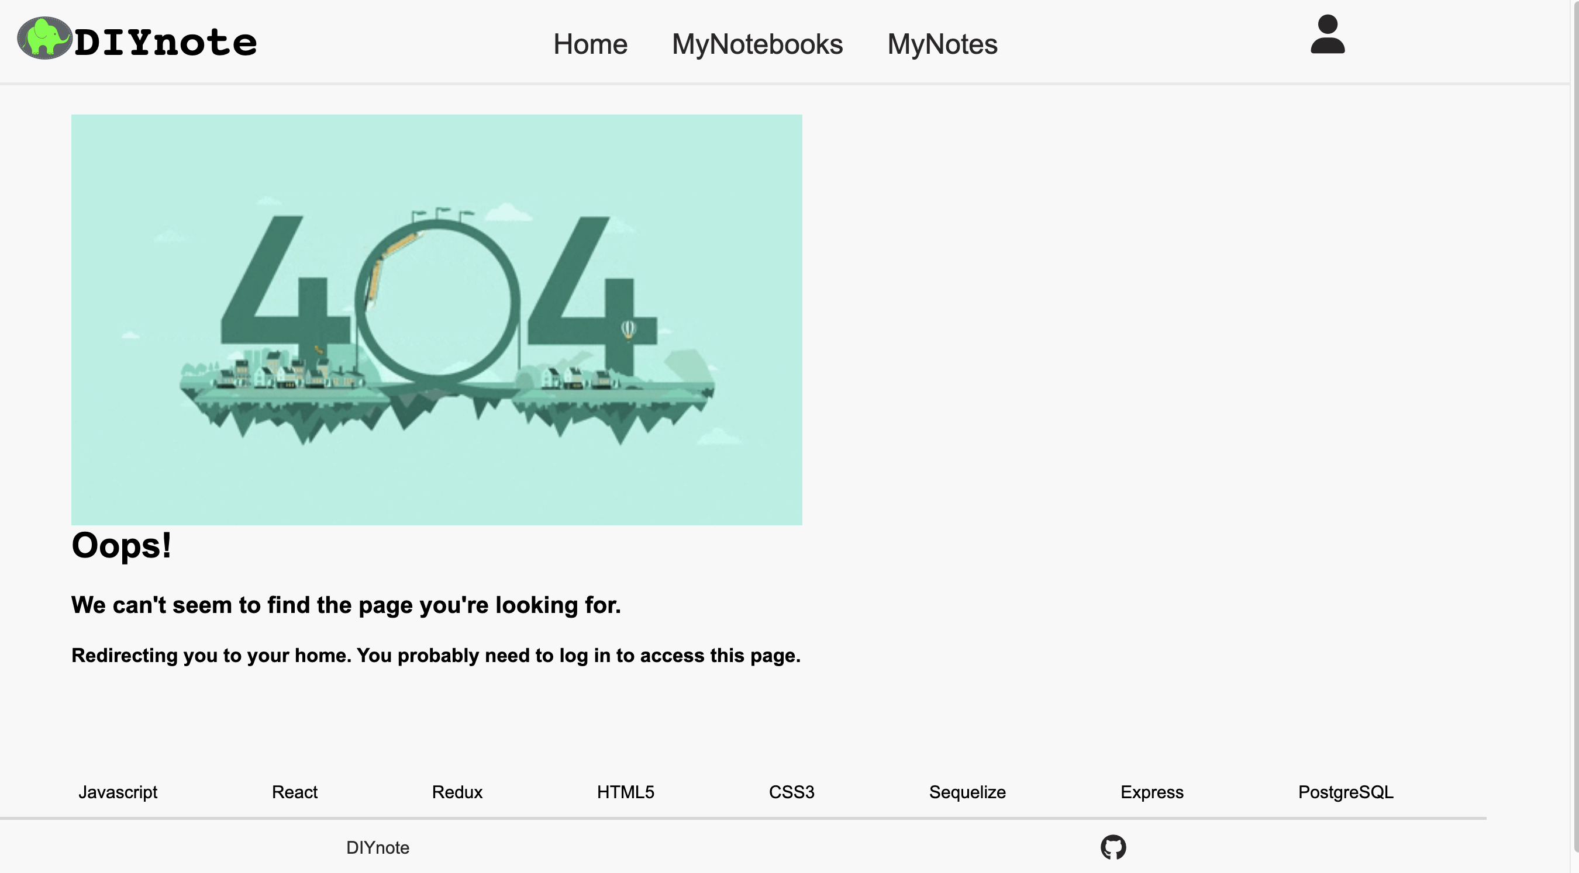Open MyNotebooks from the navigation bar

pyautogui.click(x=757, y=44)
